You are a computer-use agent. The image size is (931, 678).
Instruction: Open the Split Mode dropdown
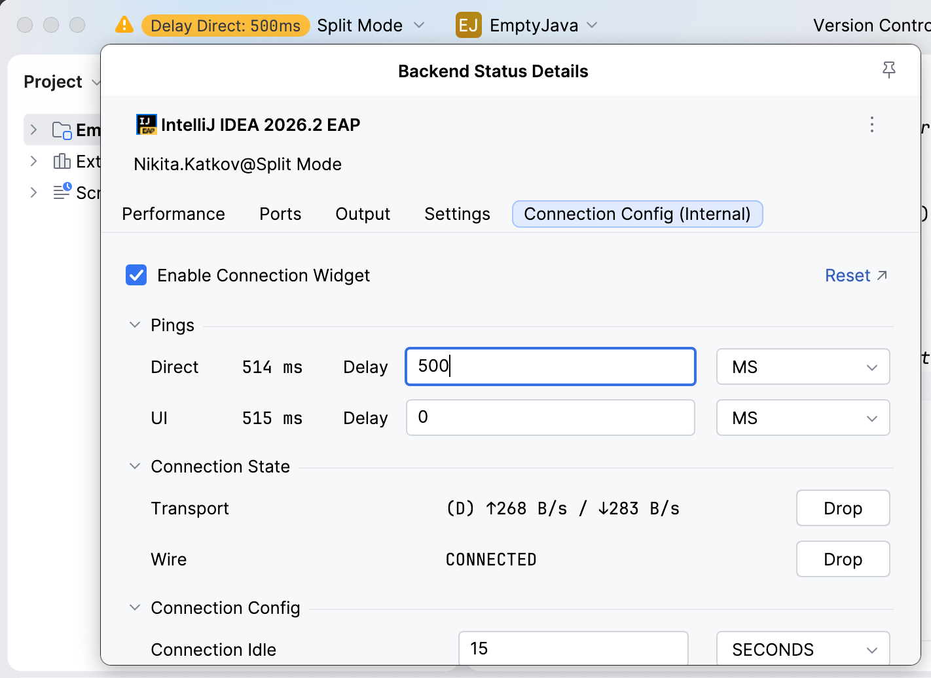tap(371, 26)
